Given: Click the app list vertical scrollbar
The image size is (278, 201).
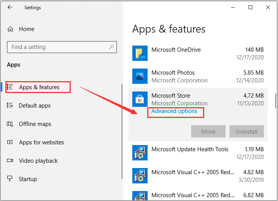Looking at the screenshot, I should 276,101.
